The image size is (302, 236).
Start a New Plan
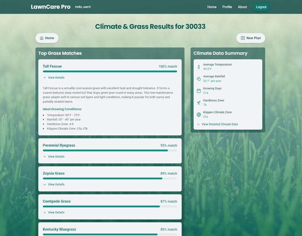click(251, 38)
